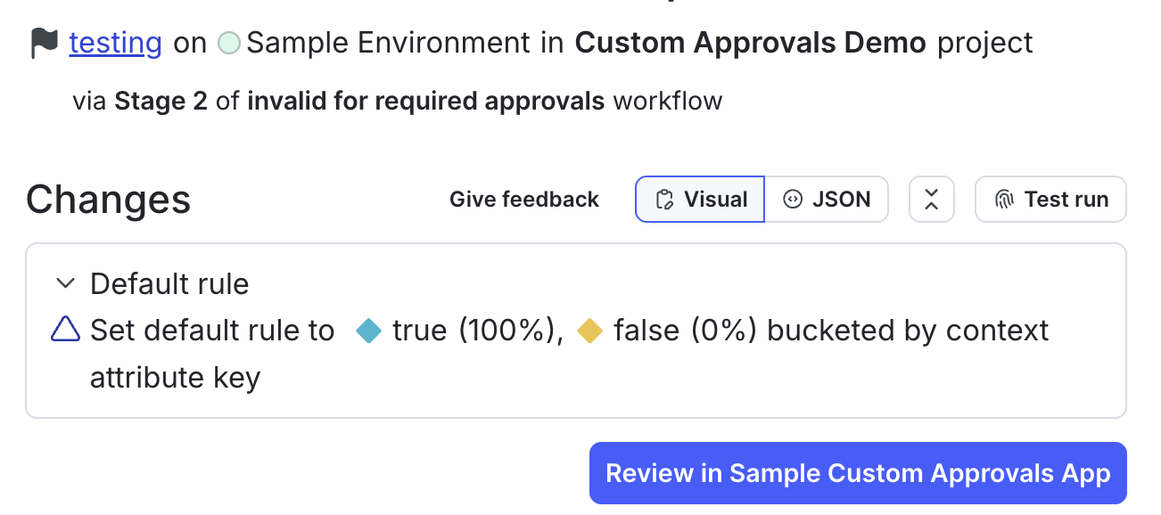This screenshot has height=515, width=1161.
Task: Open Review in Sample Custom Approvals App
Action: click(x=857, y=473)
